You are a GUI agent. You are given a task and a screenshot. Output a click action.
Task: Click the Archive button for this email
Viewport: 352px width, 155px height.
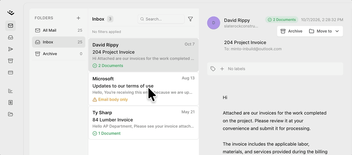click(x=292, y=31)
